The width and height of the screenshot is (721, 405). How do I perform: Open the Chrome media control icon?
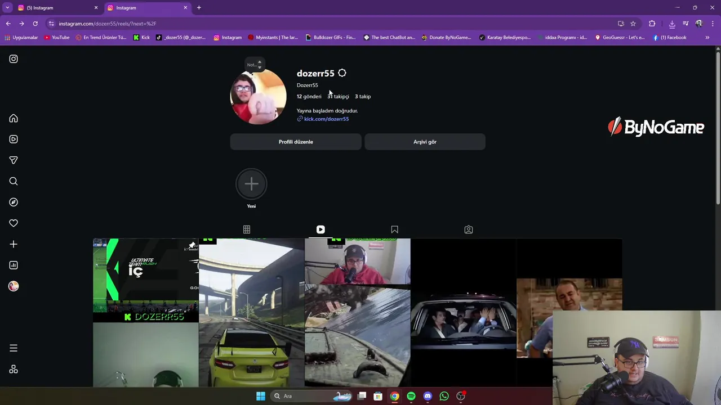(686, 24)
